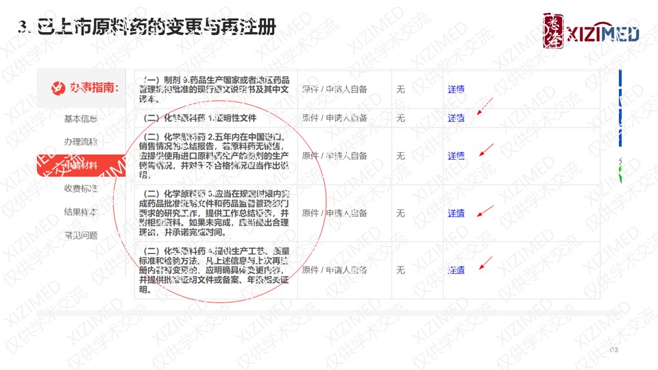The height and width of the screenshot is (370, 658).
Task: Click the slide page number 63
Action: 613,350
